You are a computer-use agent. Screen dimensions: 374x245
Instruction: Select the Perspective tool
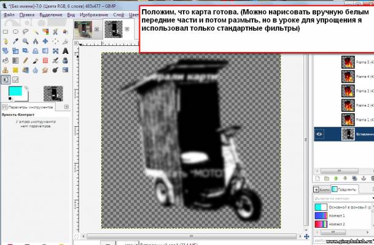click(x=36, y=51)
